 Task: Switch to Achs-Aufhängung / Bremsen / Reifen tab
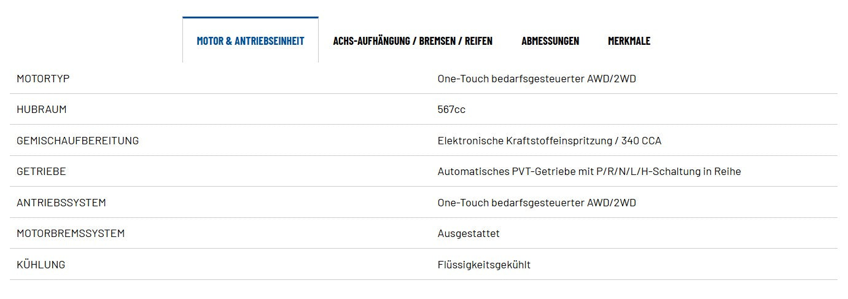coord(413,41)
